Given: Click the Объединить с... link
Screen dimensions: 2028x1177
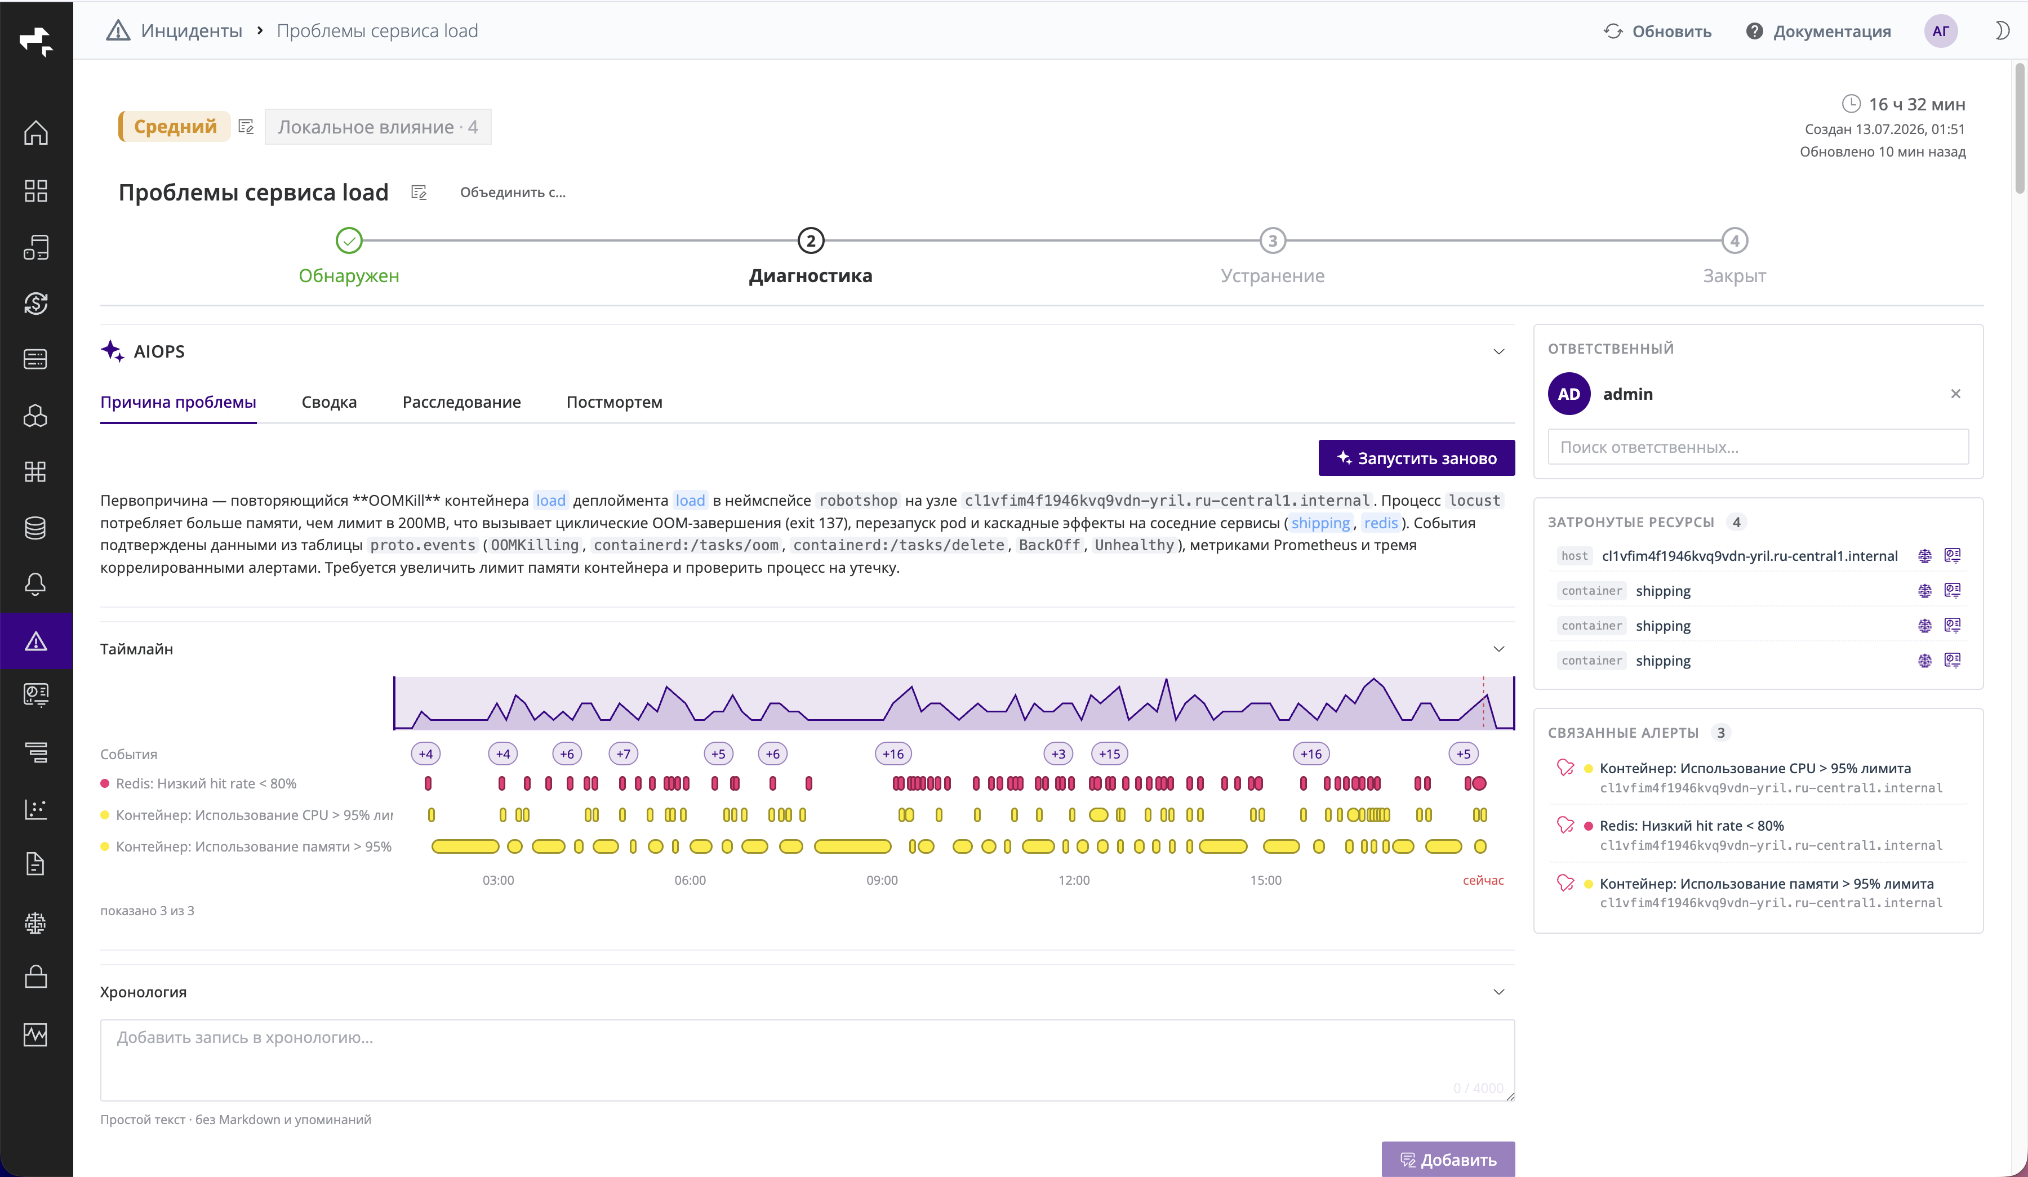Looking at the screenshot, I should click(513, 192).
